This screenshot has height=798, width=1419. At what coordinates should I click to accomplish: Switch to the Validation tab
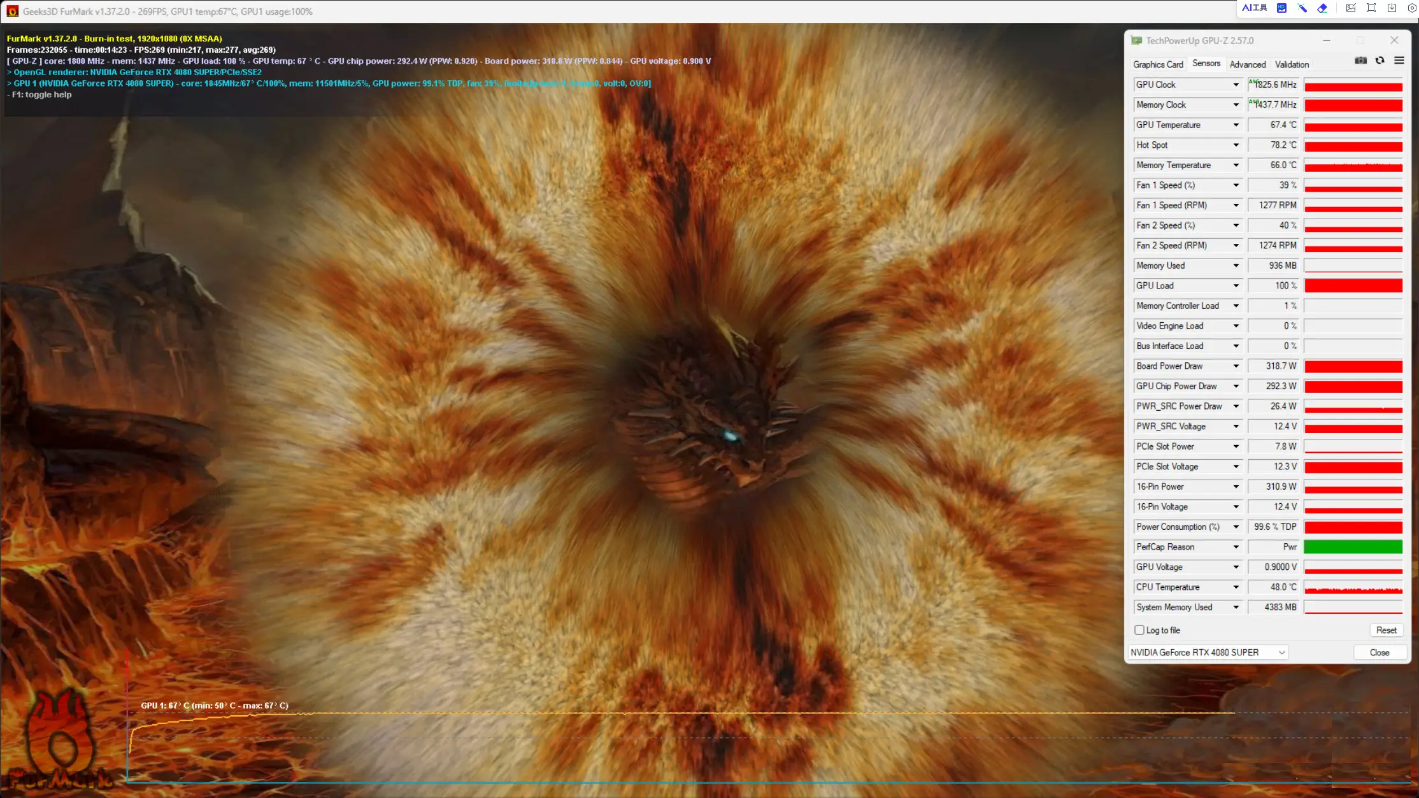click(x=1292, y=64)
